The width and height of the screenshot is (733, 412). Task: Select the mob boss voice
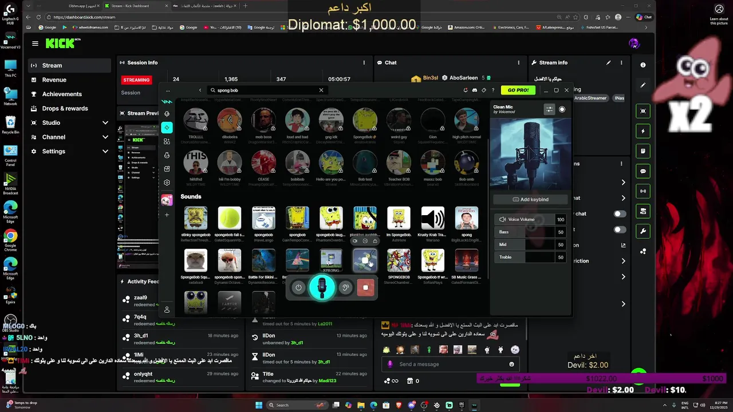263,121
